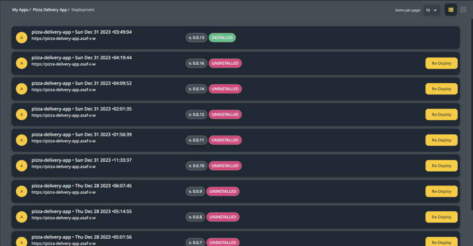Click avatar icon of version 0.0.14 deployment
Image resolution: width=473 pixels, height=246 pixels.
point(21,89)
